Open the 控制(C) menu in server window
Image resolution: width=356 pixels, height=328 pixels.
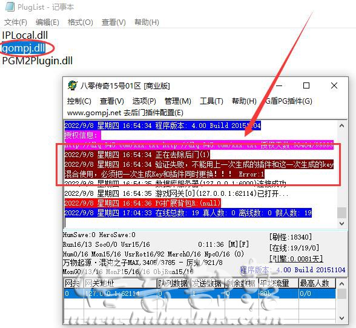tap(79, 101)
